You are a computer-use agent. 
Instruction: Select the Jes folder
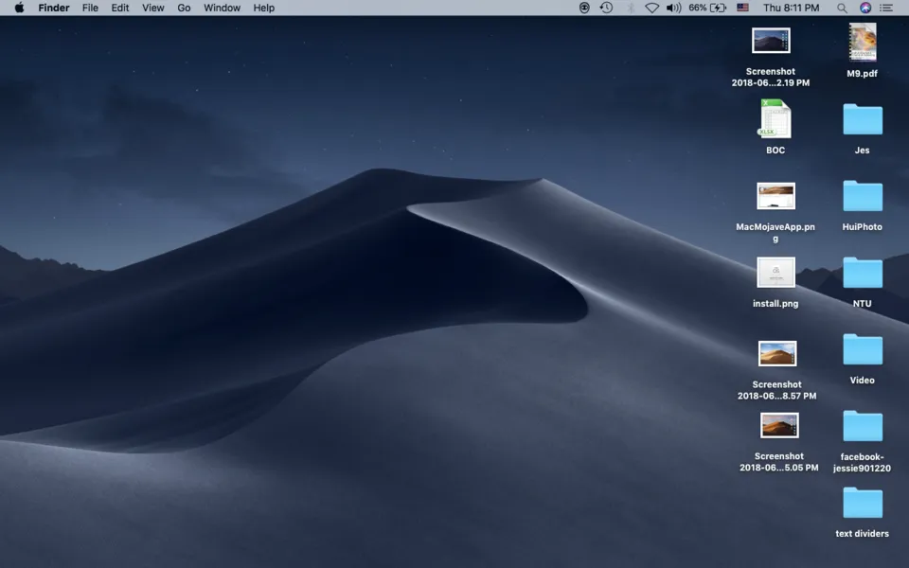click(862, 119)
